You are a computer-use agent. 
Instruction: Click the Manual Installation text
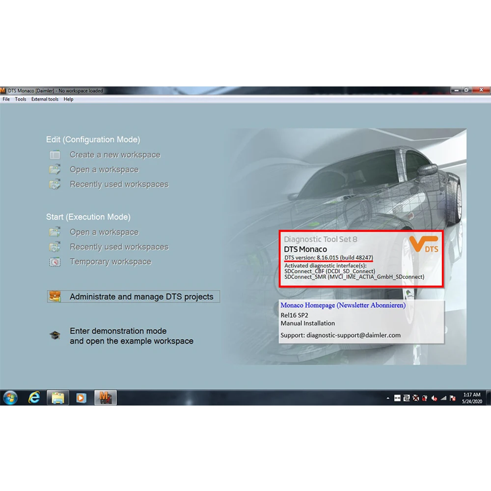[x=307, y=323]
